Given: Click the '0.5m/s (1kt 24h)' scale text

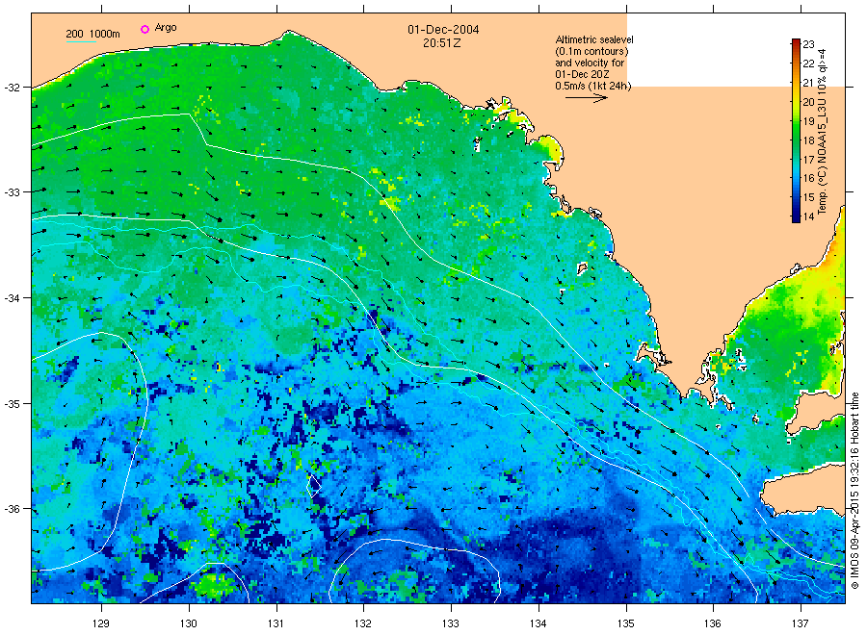Looking at the screenshot, I should click(592, 87).
